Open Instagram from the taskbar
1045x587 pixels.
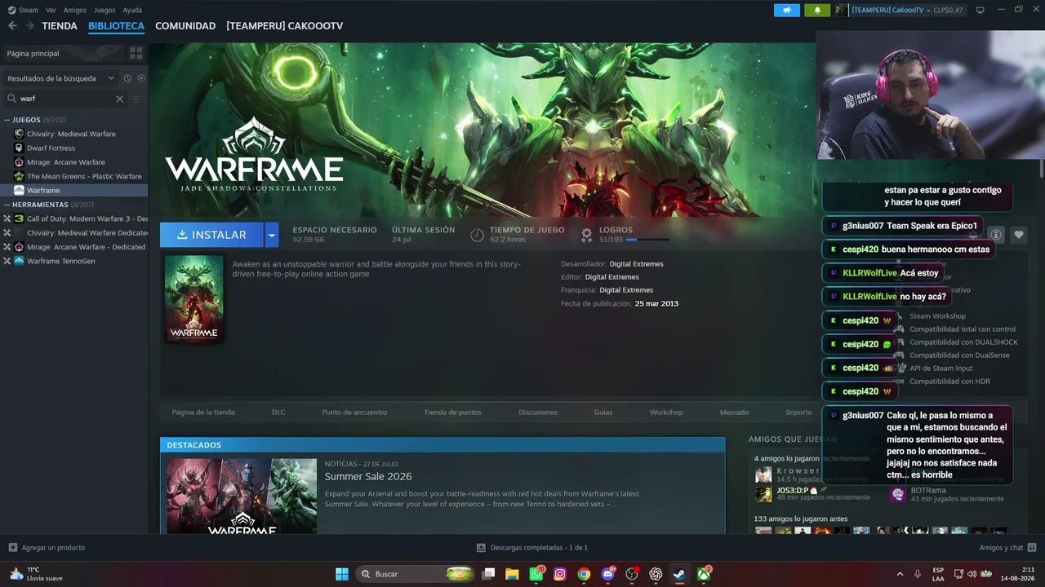[560, 574]
